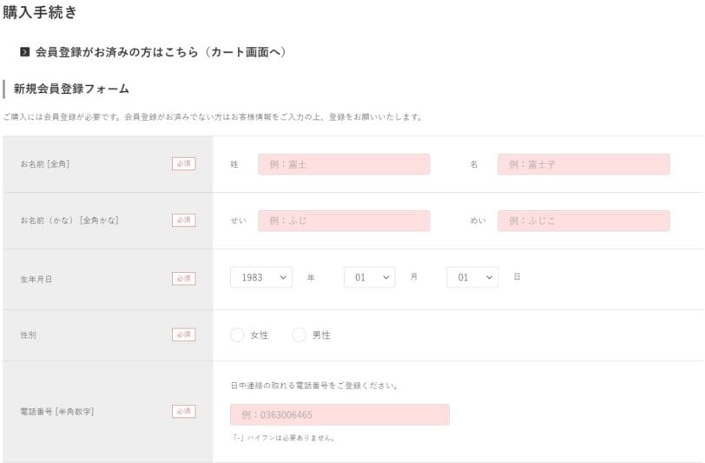Click the ご購入には会員登録が必要です description text
The width and height of the screenshot is (705, 463).
click(213, 117)
